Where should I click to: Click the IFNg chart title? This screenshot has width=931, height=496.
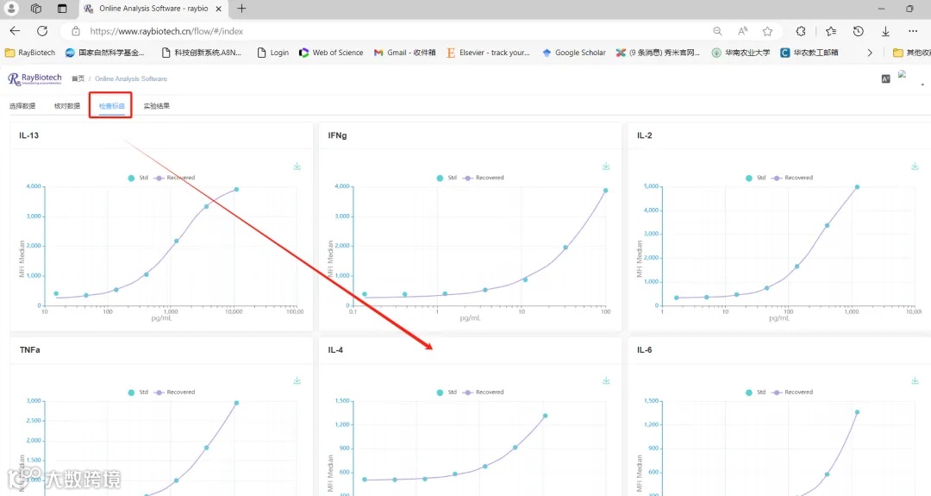[337, 135]
